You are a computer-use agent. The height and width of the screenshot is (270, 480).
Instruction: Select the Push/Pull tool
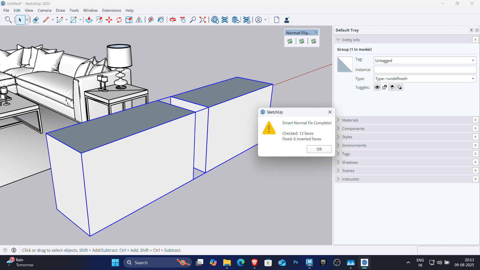[x=89, y=20]
